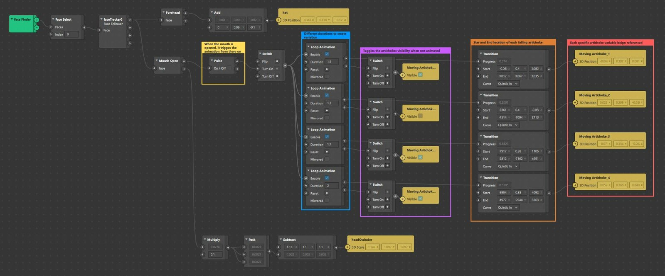The width and height of the screenshot is (665, 276).
Task: Select 'Star and End location' comment title
Action: tap(508, 42)
